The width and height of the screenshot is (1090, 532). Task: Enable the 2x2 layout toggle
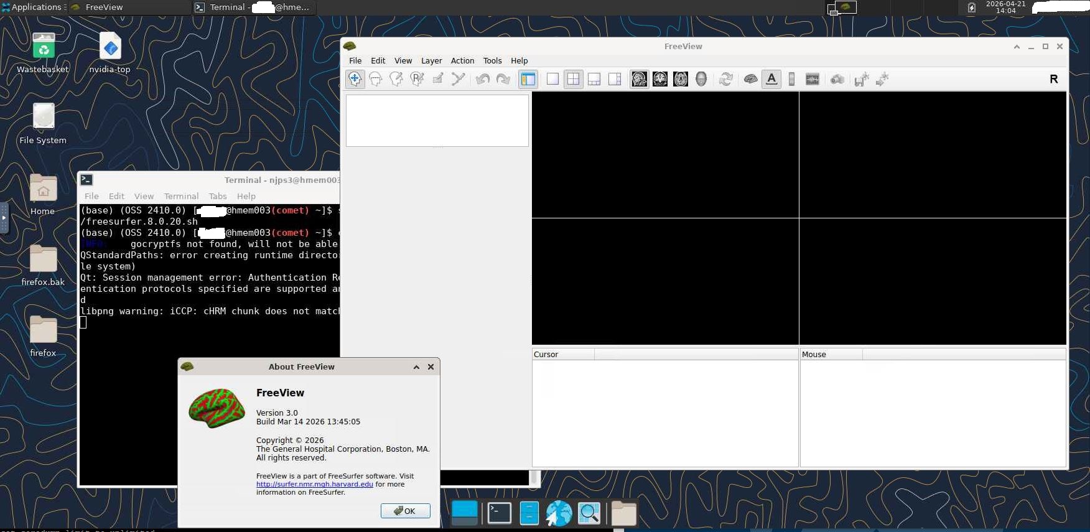point(573,79)
